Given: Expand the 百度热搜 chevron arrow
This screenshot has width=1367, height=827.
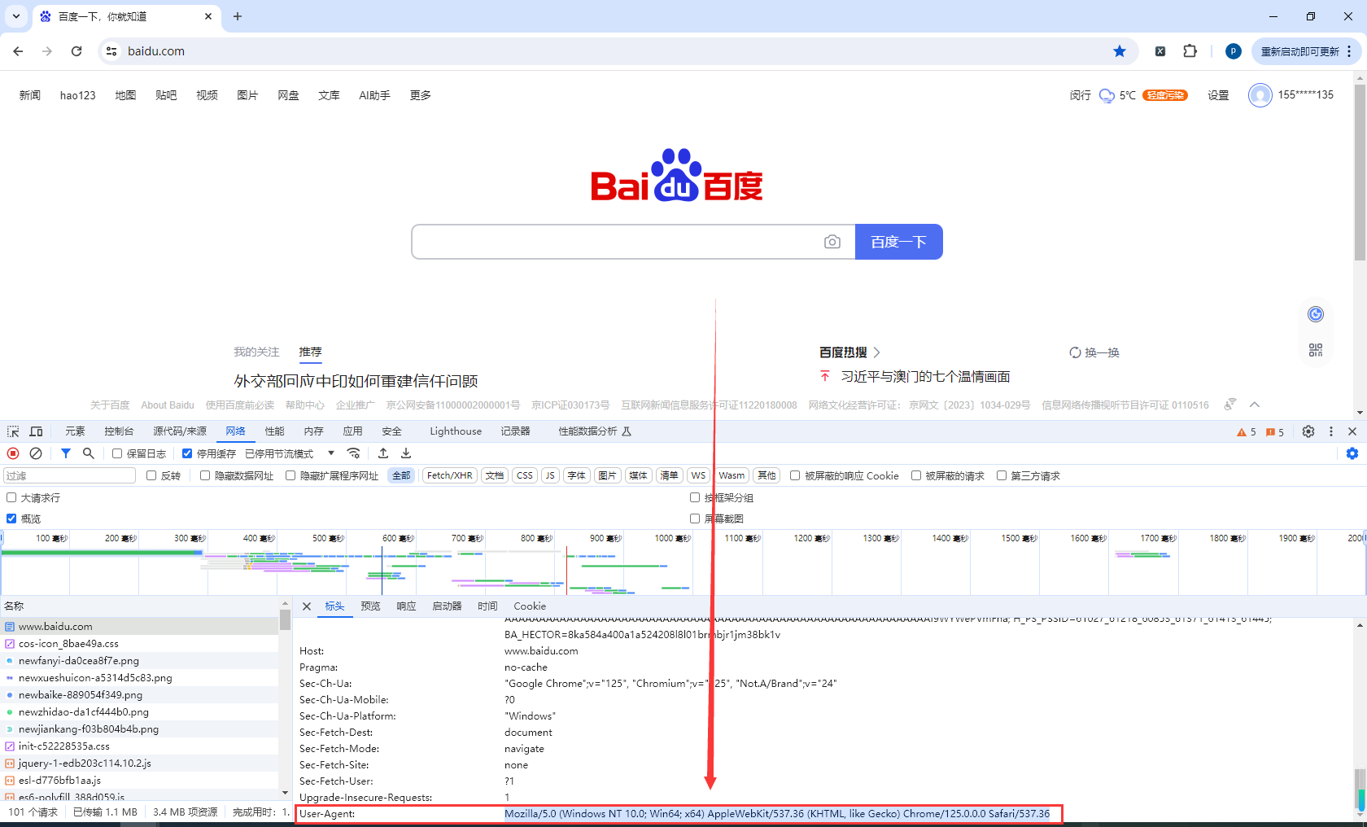Looking at the screenshot, I should click(876, 352).
